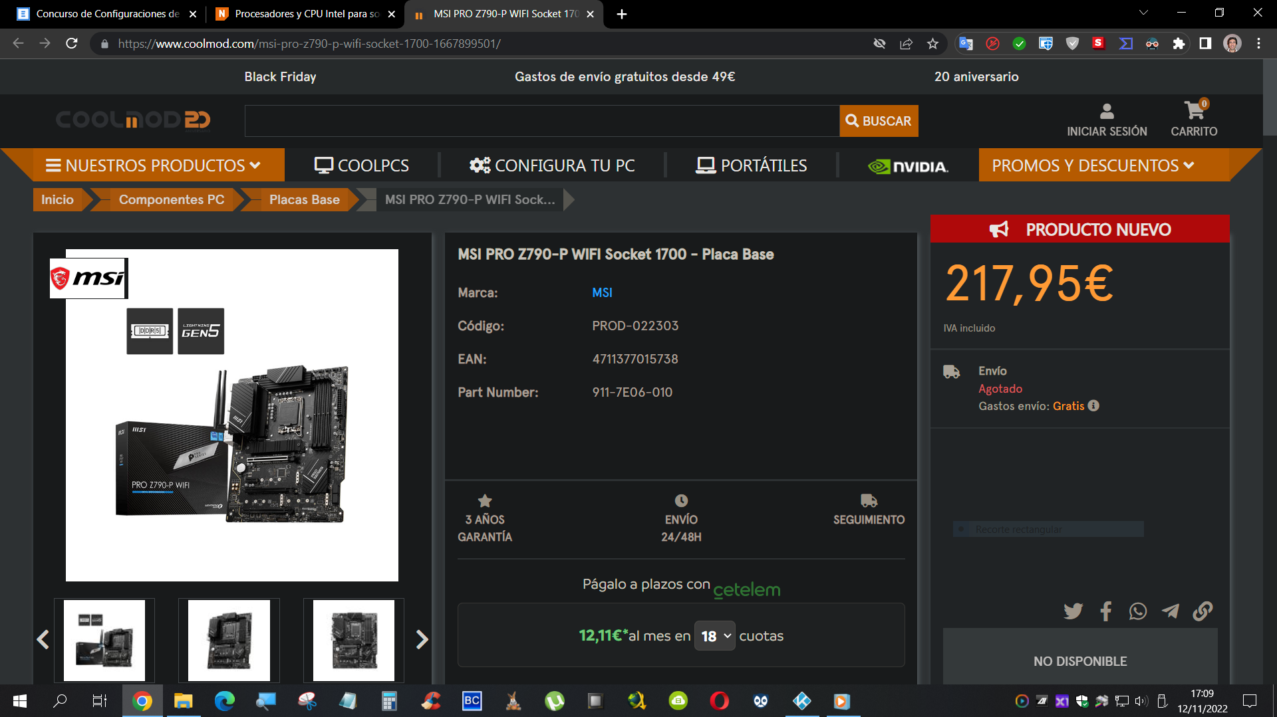Close the MSI PRO Z790-P tab
The image size is (1277, 717).
click(x=590, y=14)
